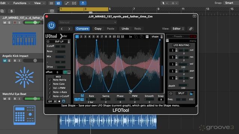Viewport: 239px width, 134px height.
Task: Adjust the split freq. slider
Action: (181, 99)
